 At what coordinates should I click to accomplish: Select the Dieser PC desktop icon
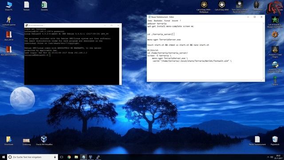click(x=9, y=6)
